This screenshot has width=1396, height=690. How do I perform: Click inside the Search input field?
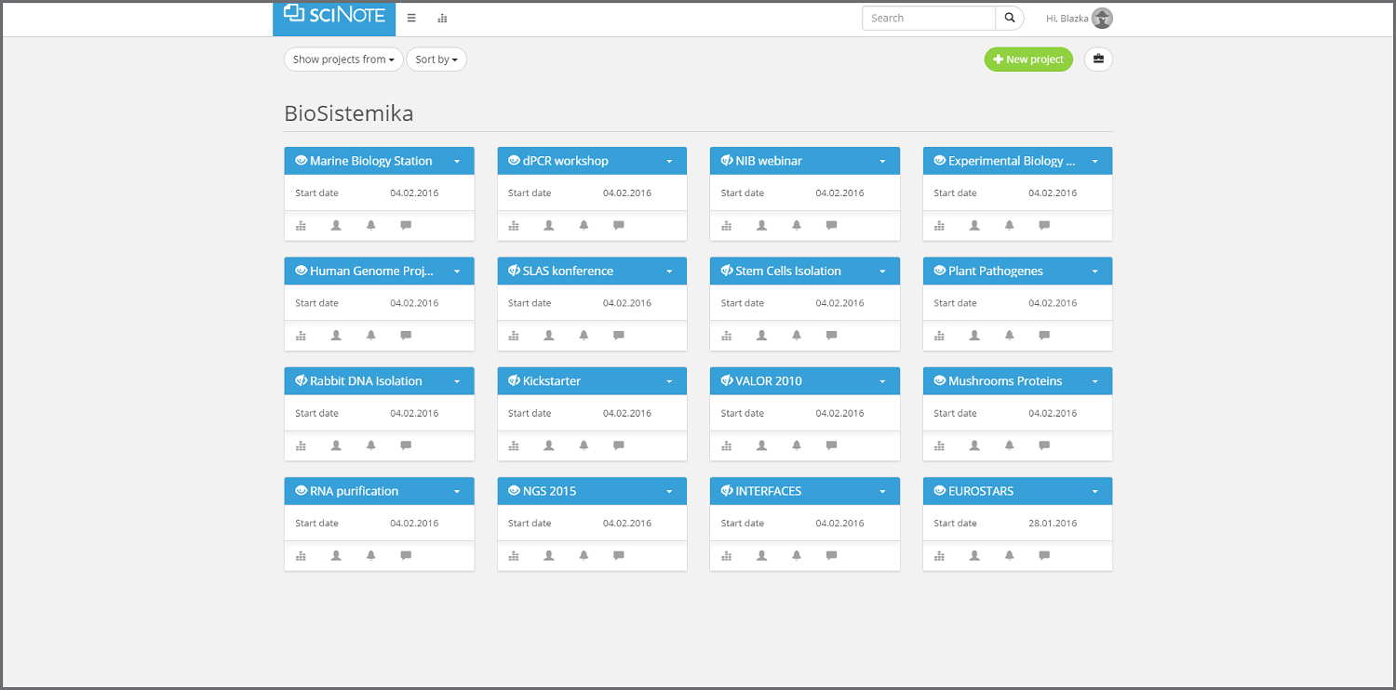pyautogui.click(x=928, y=18)
